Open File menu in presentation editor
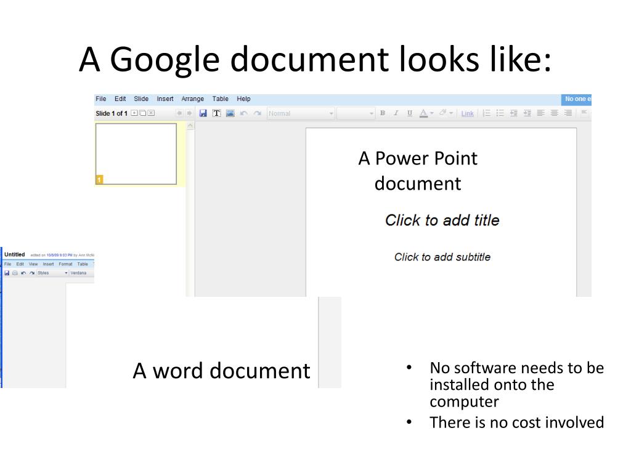The image size is (631, 473). tap(101, 99)
